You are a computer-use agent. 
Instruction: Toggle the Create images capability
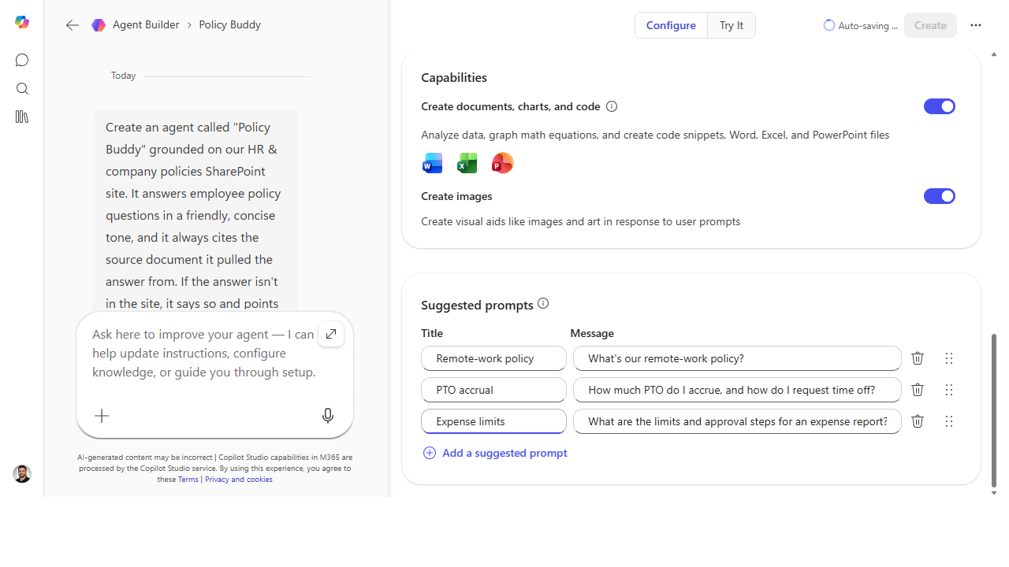tap(940, 196)
